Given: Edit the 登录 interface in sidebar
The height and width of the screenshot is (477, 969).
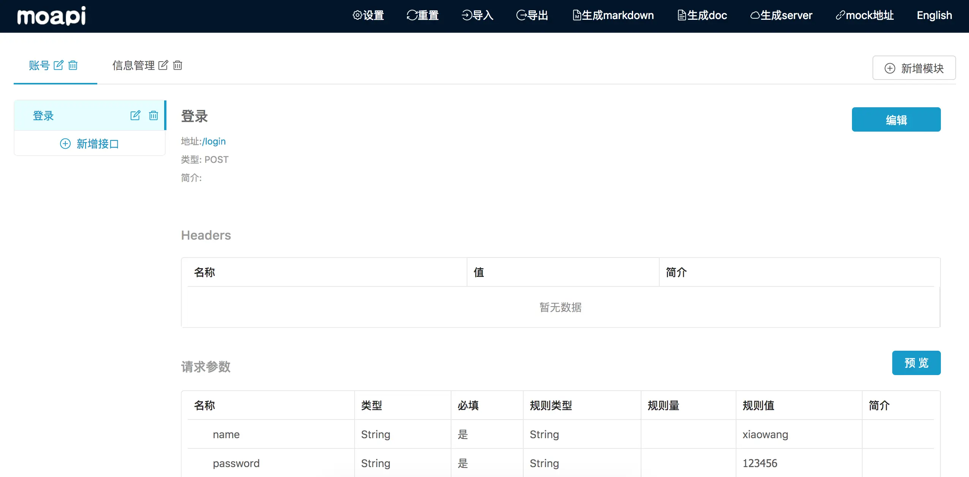Looking at the screenshot, I should pyautogui.click(x=135, y=115).
